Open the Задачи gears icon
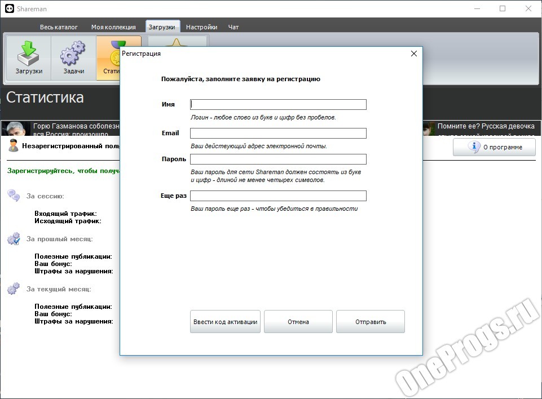This screenshot has width=542, height=399. pyautogui.click(x=74, y=58)
